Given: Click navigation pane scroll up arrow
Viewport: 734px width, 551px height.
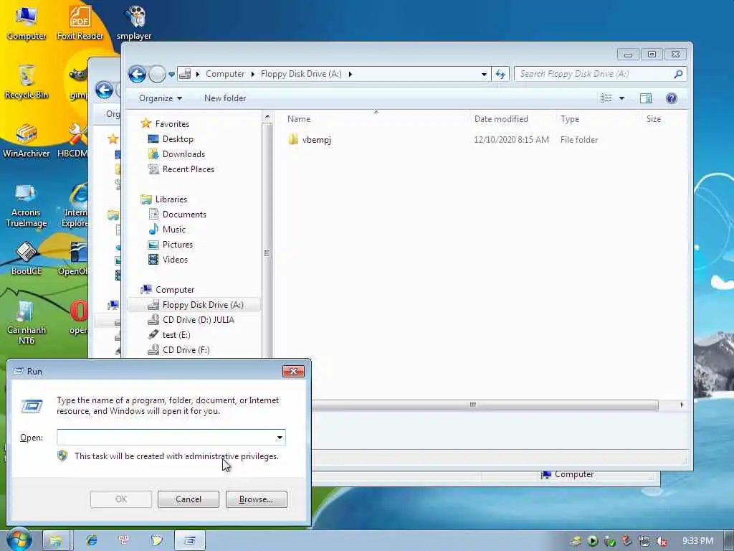Looking at the screenshot, I should pyautogui.click(x=267, y=116).
